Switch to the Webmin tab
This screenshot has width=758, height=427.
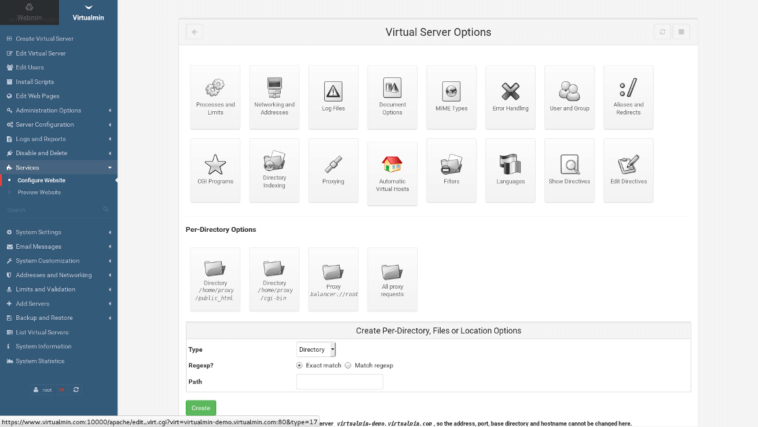click(x=28, y=12)
